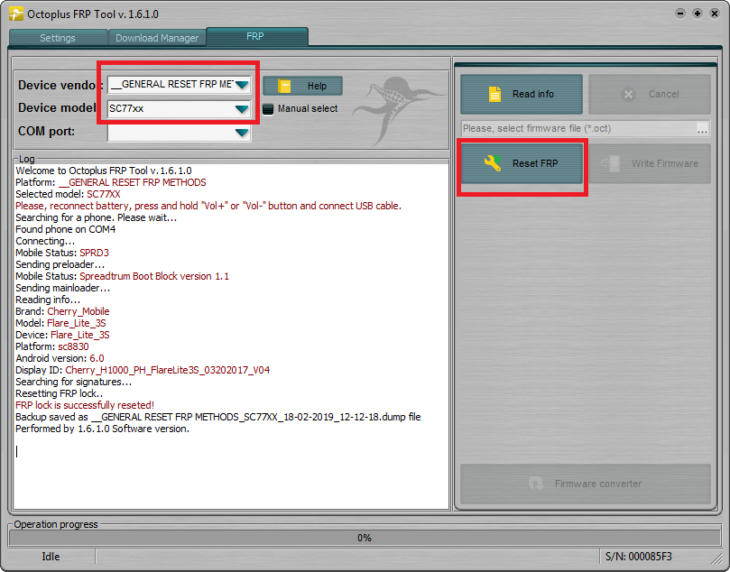Click log line 'FRP lock is successfully reseted!'
This screenshot has height=572, width=730.
coord(85,405)
